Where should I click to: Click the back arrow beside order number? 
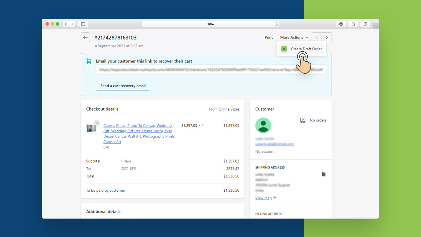coord(85,37)
